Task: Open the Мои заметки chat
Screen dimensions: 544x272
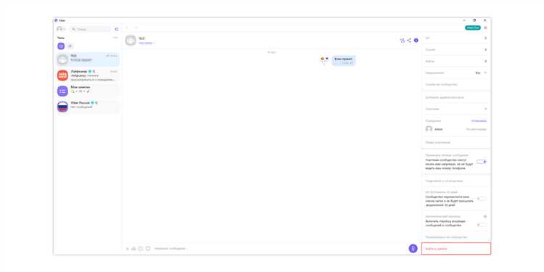Action: (88, 91)
